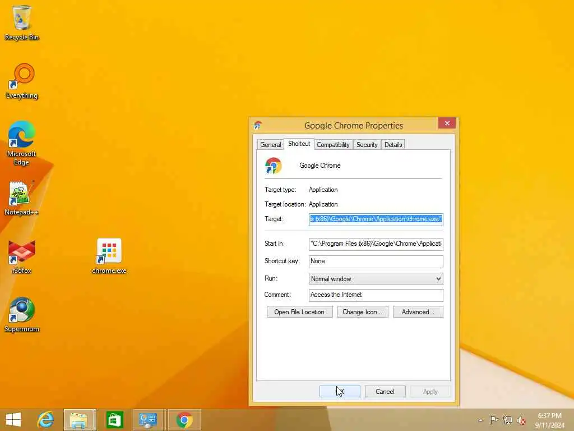Click Google Chrome taskbar icon
This screenshot has width=574, height=431.
184,420
